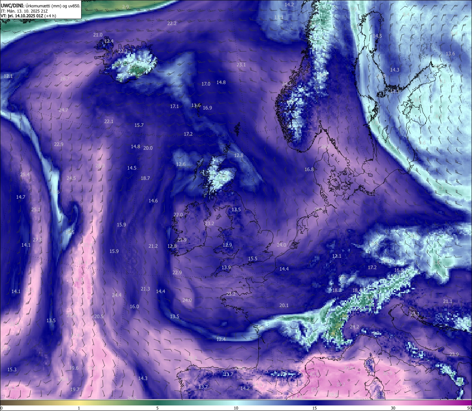Click the 24.2 value label
The image size is (472, 411).
[354, 327]
